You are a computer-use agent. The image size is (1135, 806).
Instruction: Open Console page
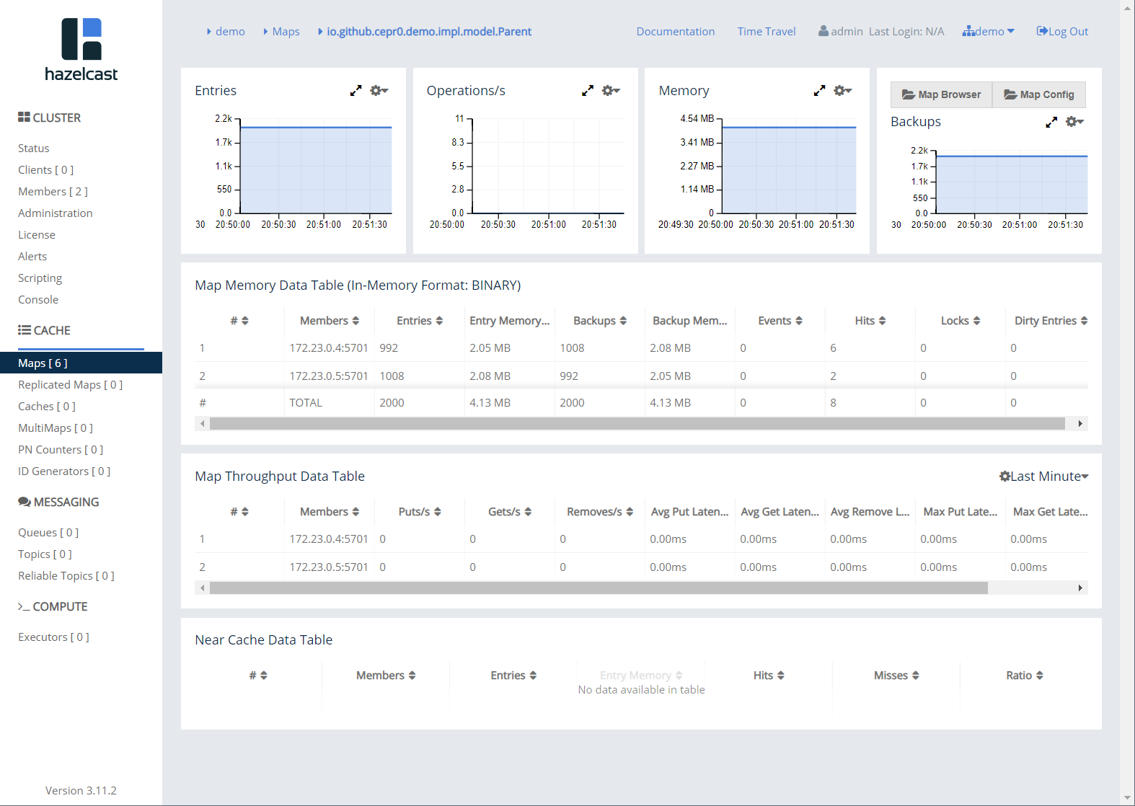pyautogui.click(x=38, y=300)
